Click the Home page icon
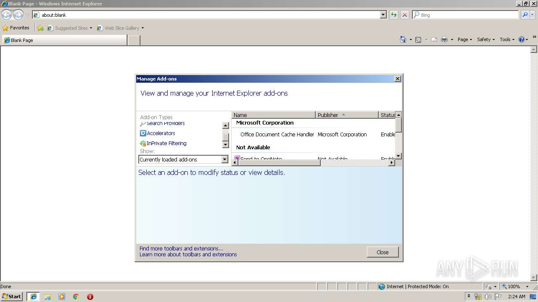The image size is (538, 302). [403, 39]
